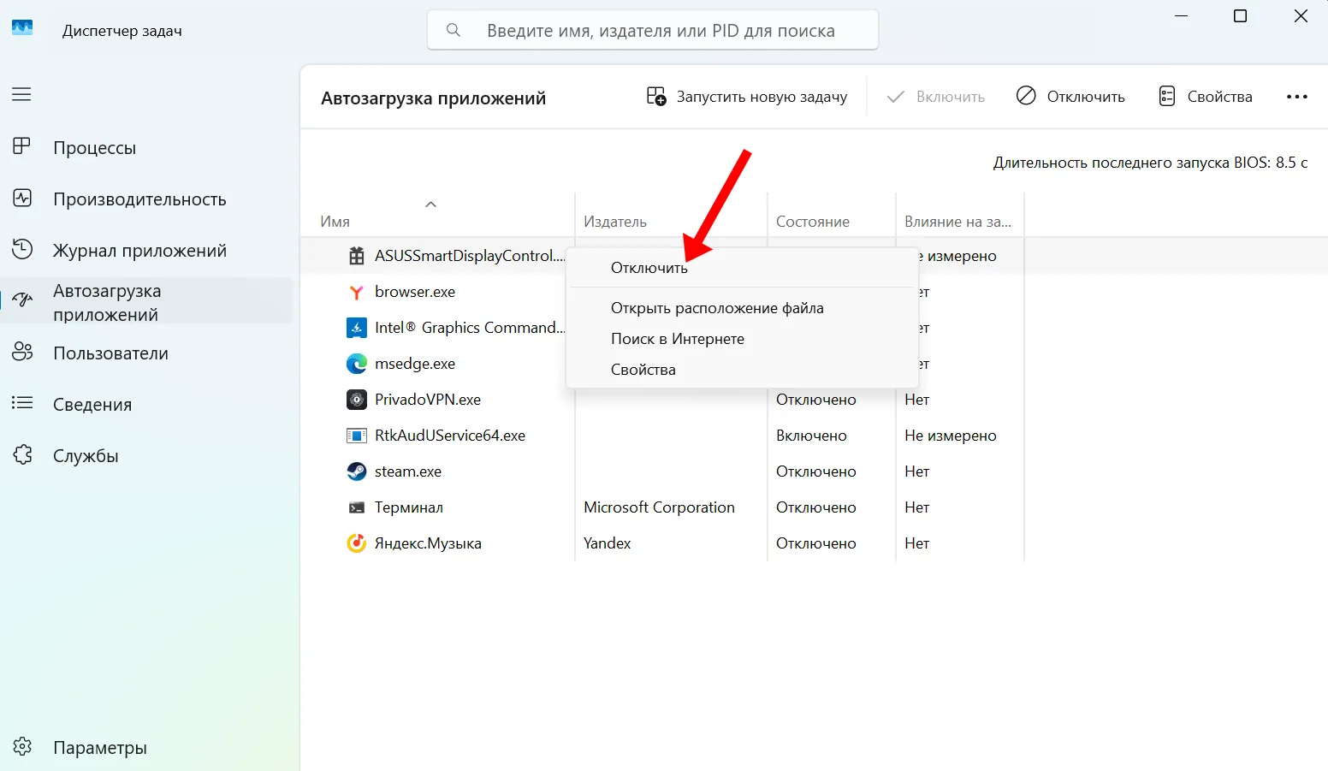Go to the Журнал приложений page

point(139,250)
